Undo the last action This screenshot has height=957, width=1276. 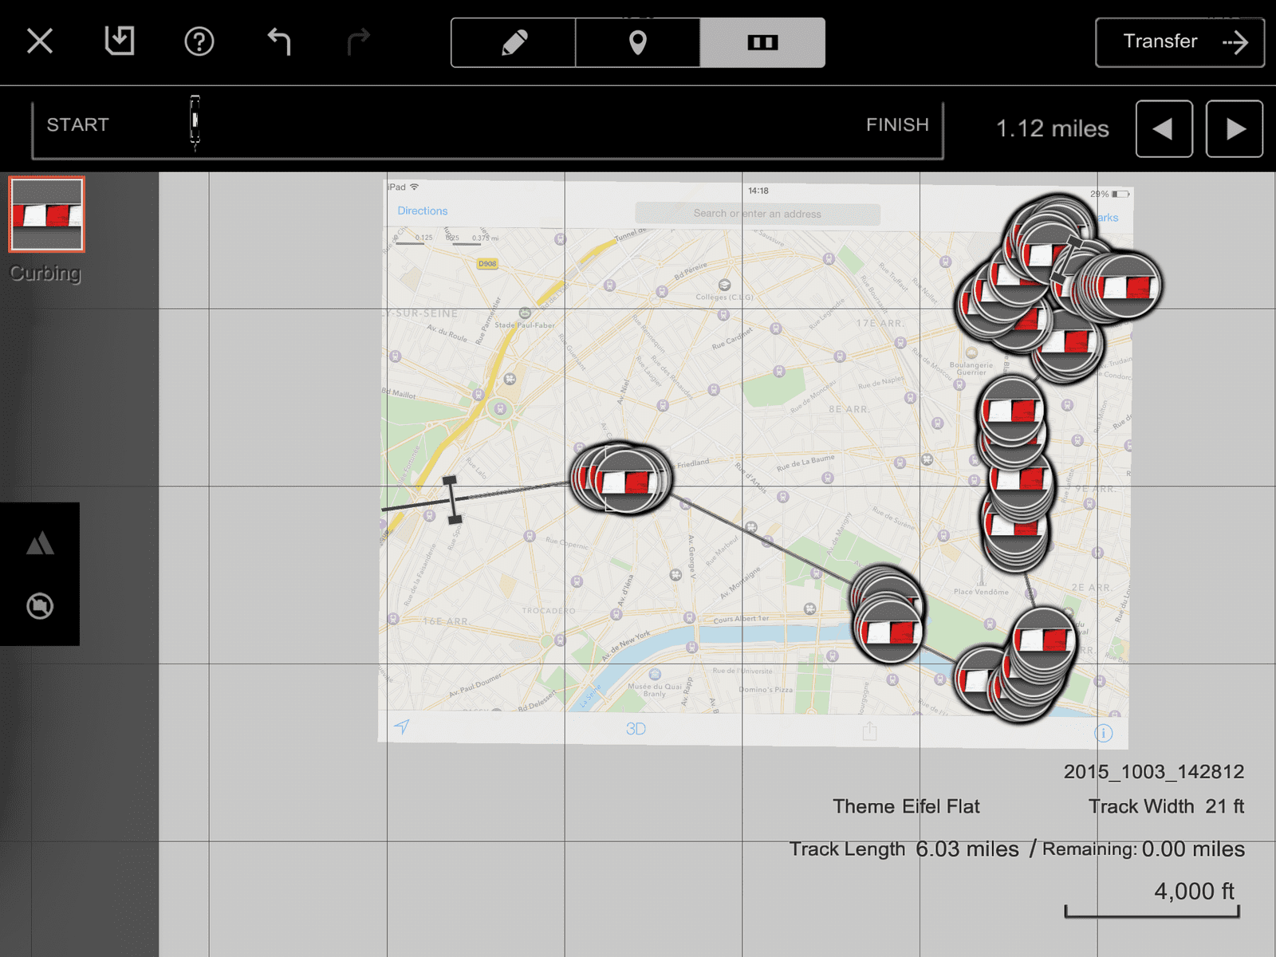pyautogui.click(x=279, y=41)
